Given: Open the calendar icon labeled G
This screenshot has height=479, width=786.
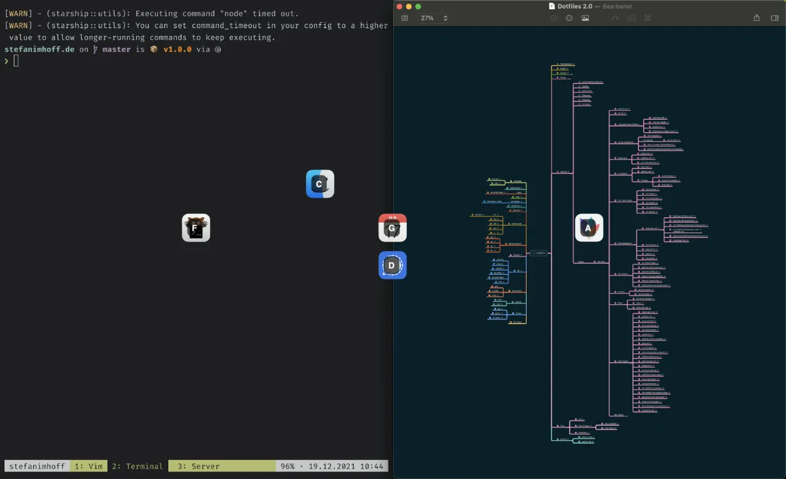Looking at the screenshot, I should click(392, 228).
